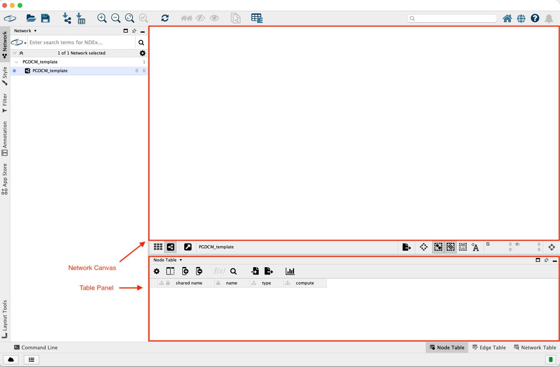Click the NDEx search magnifier button
560x367 pixels.
click(141, 43)
